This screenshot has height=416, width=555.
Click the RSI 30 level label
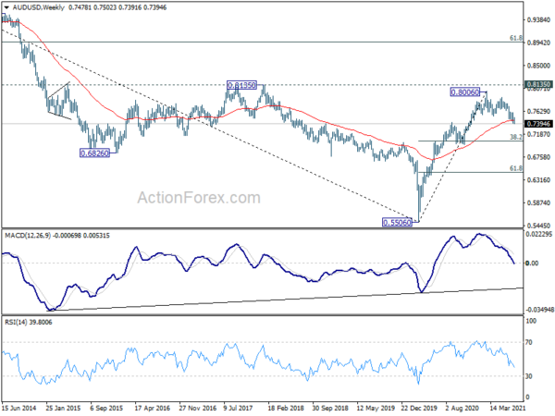[529, 376]
